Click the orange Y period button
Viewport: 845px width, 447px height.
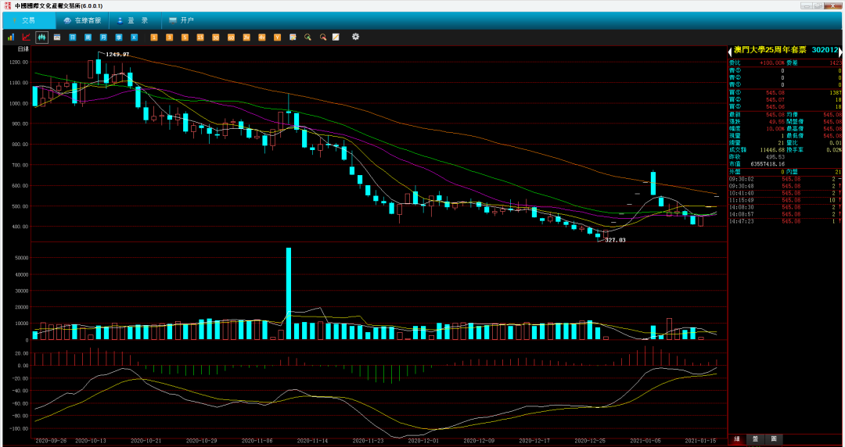click(277, 38)
